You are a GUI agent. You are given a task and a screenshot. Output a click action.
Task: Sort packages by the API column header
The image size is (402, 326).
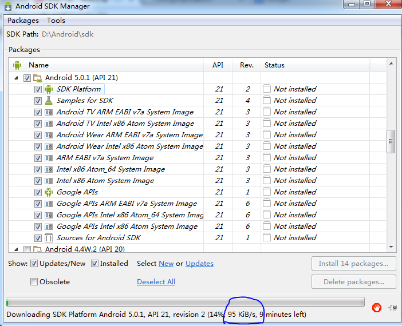click(x=218, y=65)
